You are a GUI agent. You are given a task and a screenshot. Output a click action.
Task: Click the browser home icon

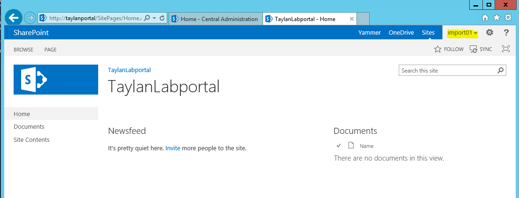[x=485, y=18]
